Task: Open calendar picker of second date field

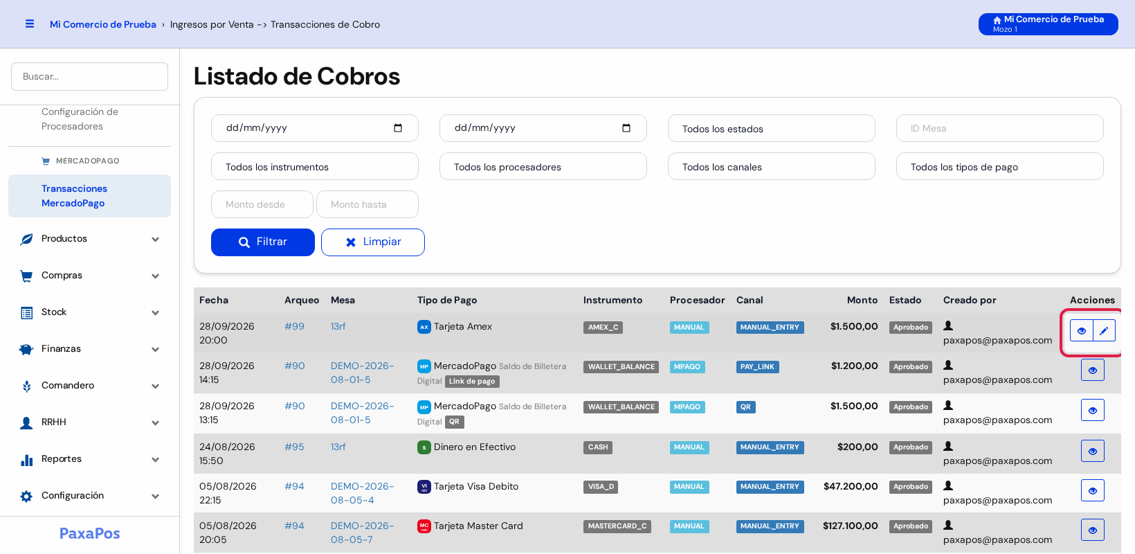Action: click(626, 128)
